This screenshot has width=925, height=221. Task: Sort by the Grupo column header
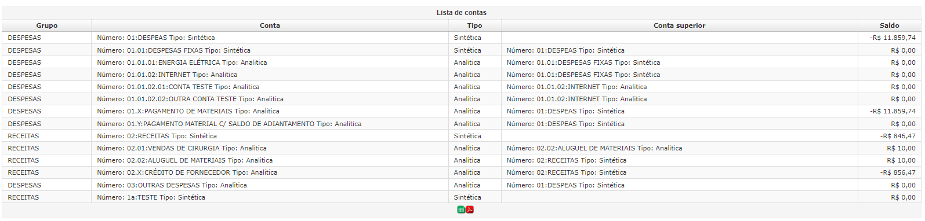(46, 25)
